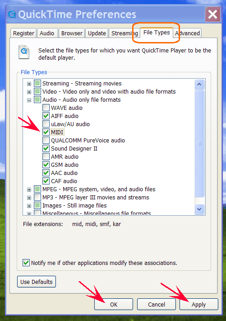
Task: Open the Audio tab
Action: click(x=47, y=33)
